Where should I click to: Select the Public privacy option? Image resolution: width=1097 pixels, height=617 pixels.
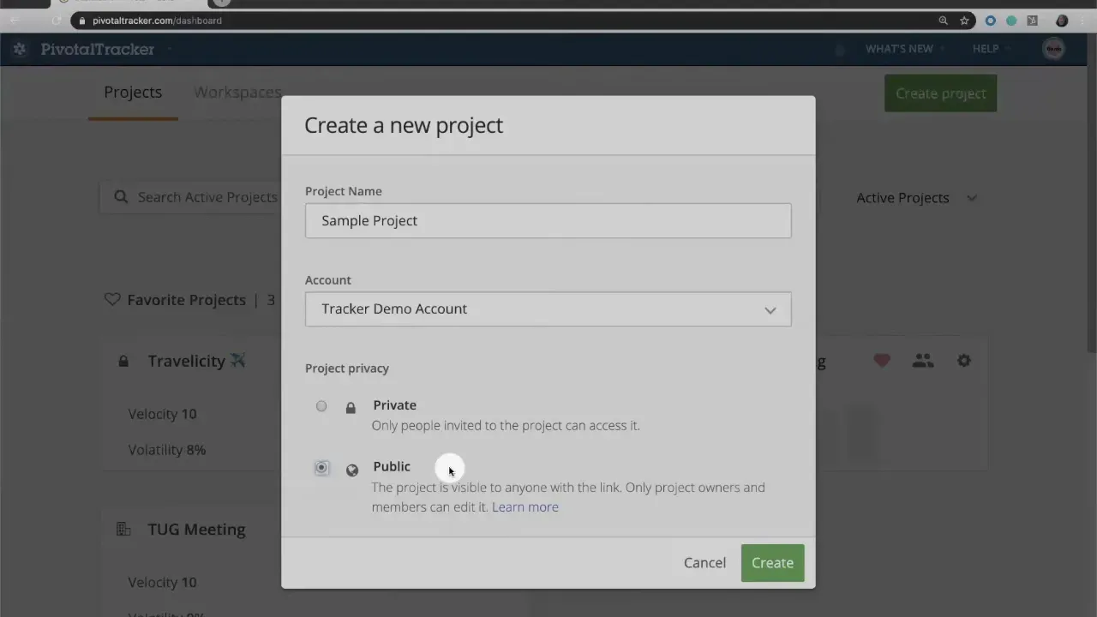321,467
